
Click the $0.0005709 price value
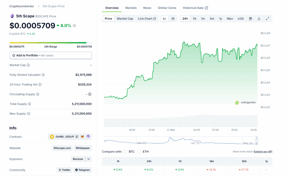pyautogui.click(x=32, y=25)
